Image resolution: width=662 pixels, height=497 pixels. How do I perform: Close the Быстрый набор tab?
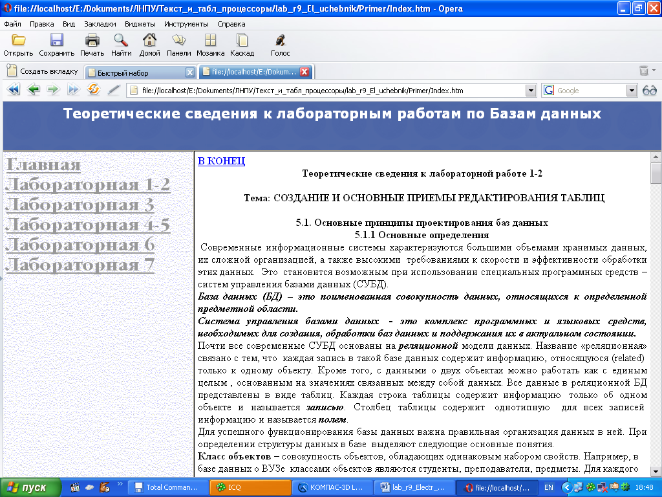[x=190, y=72]
